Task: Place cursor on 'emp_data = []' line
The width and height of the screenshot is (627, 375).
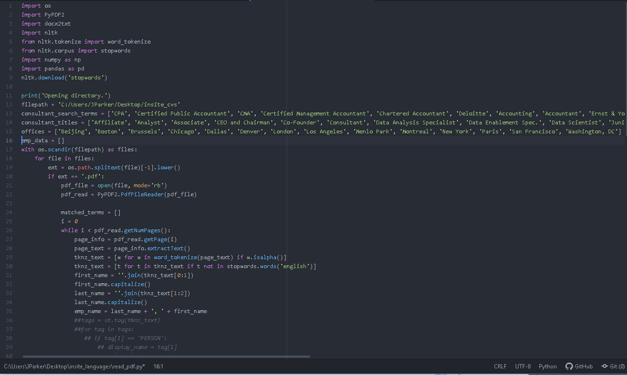Action: (x=43, y=140)
